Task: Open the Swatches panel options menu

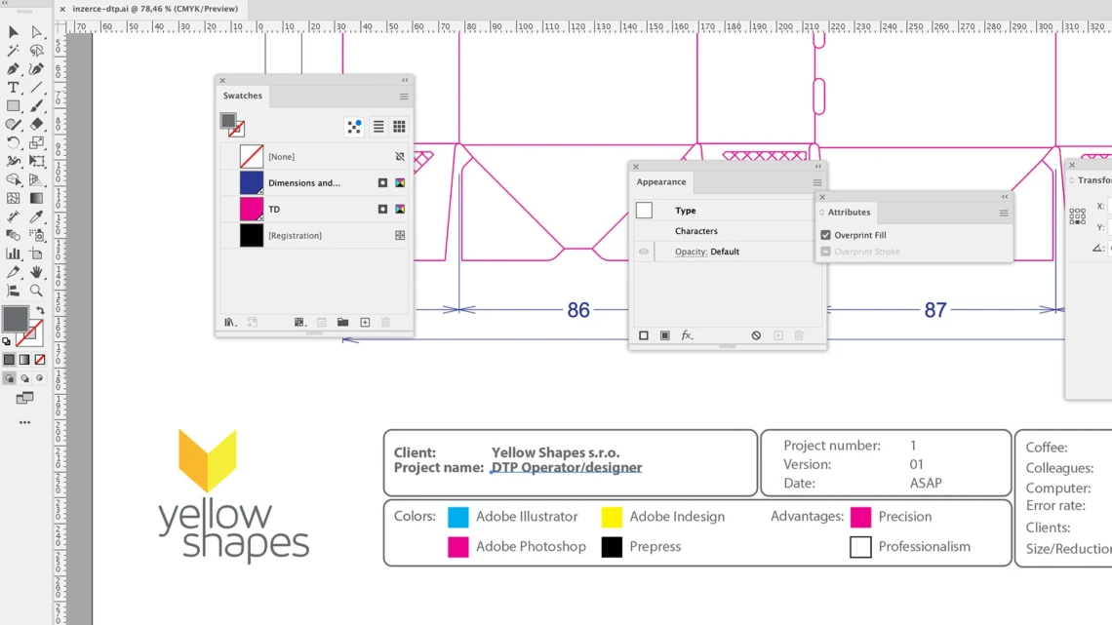Action: [404, 97]
